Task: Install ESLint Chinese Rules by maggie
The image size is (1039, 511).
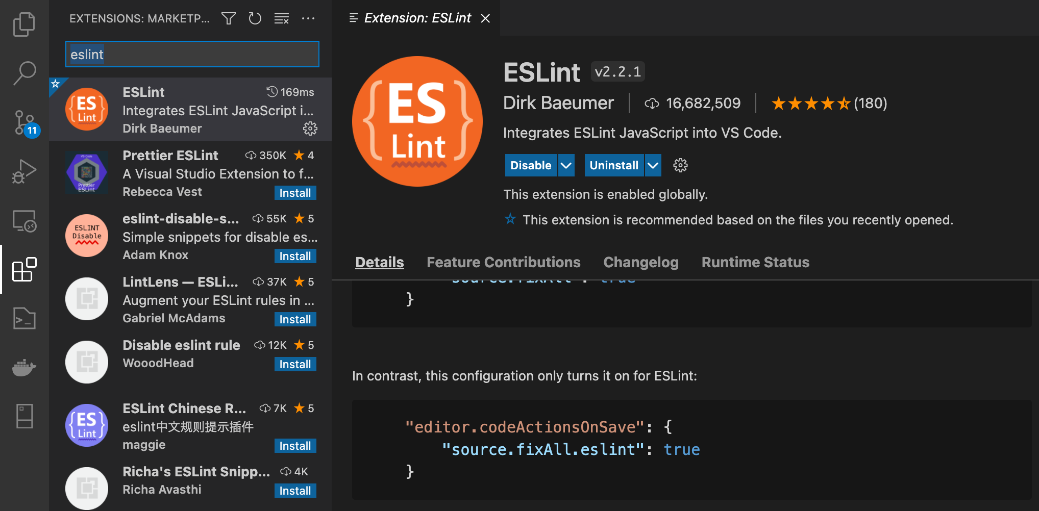Action: (295, 446)
